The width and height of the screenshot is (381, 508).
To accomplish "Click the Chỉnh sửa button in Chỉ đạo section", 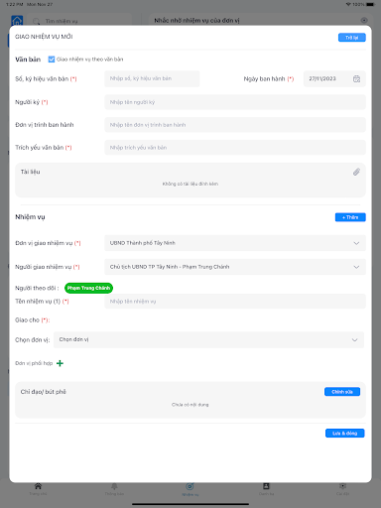I will [x=342, y=392].
